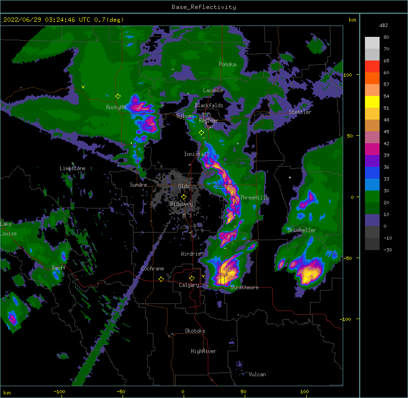Click the Innisfail town label
Viewport: 408px width, 398px height.
196,154
